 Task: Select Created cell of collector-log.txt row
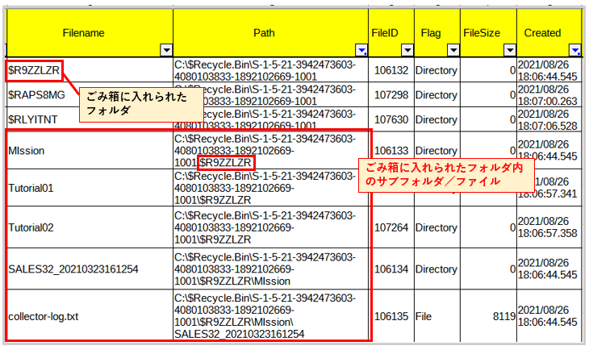(549, 316)
